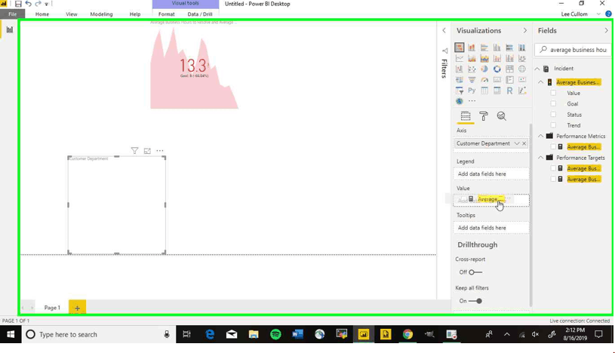Select the Waterfall chart visual
This screenshot has width=615, height=353.
460,69
